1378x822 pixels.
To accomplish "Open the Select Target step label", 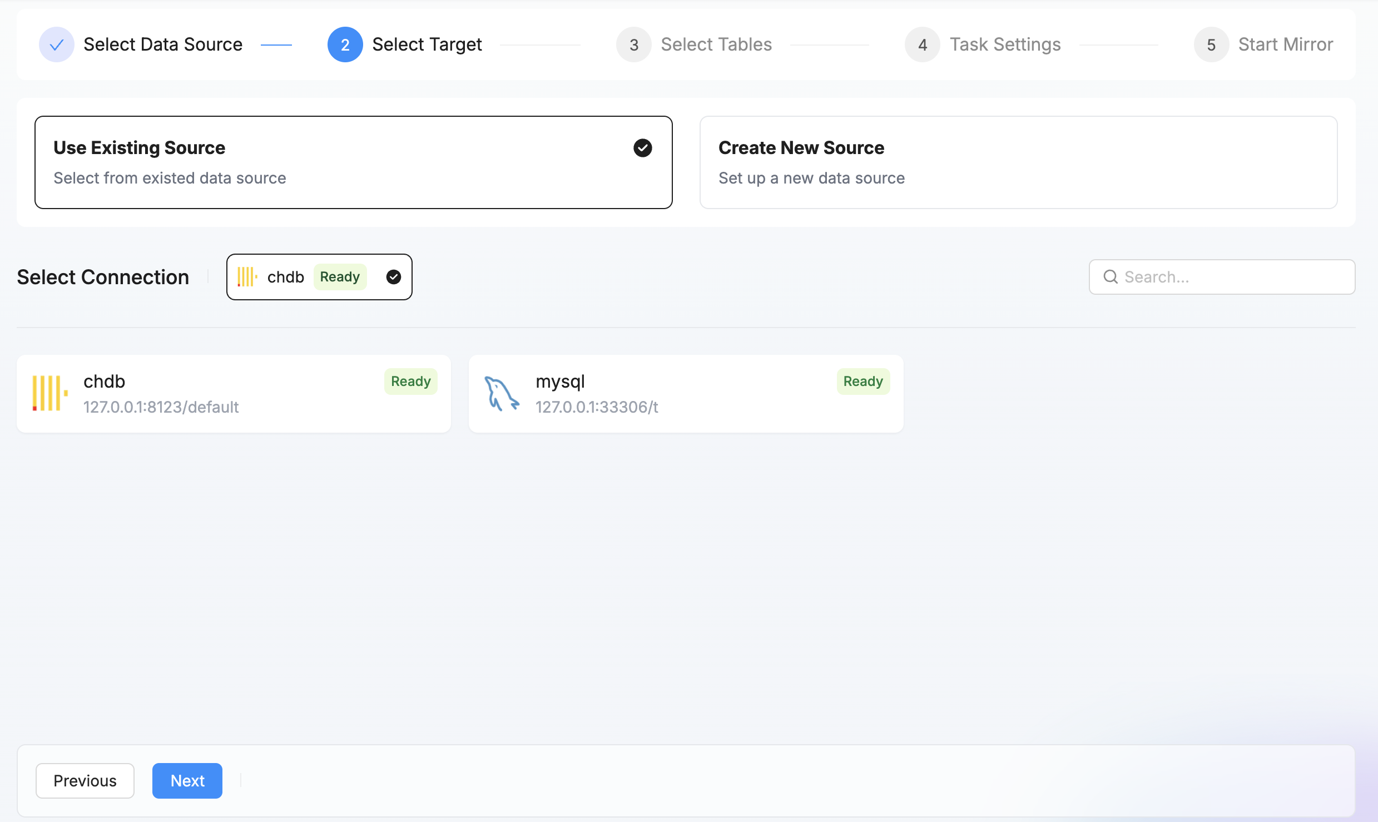I will point(427,44).
